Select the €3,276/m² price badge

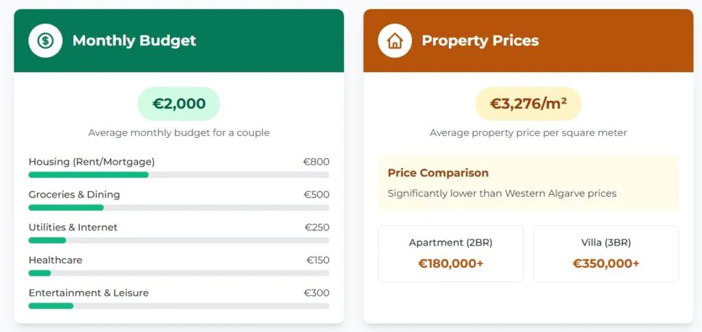pyautogui.click(x=528, y=104)
